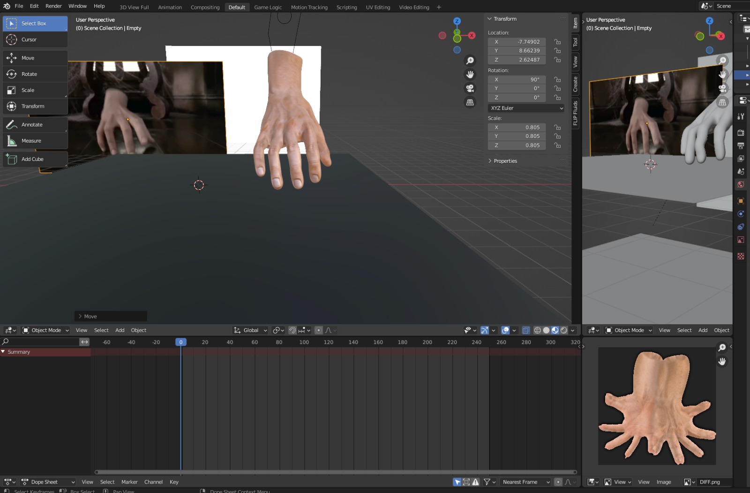Open the Marker menu in Dope Sheet
Viewport: 750px width, 493px height.
(129, 482)
